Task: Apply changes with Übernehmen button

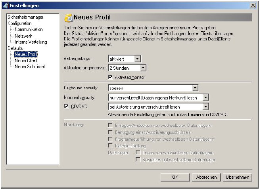Action: [x=237, y=177]
